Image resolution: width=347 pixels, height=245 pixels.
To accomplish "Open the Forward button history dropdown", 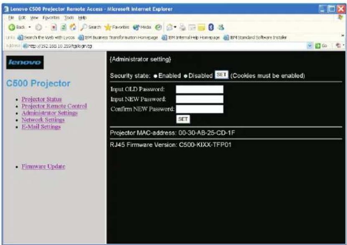I will pos(46,27).
